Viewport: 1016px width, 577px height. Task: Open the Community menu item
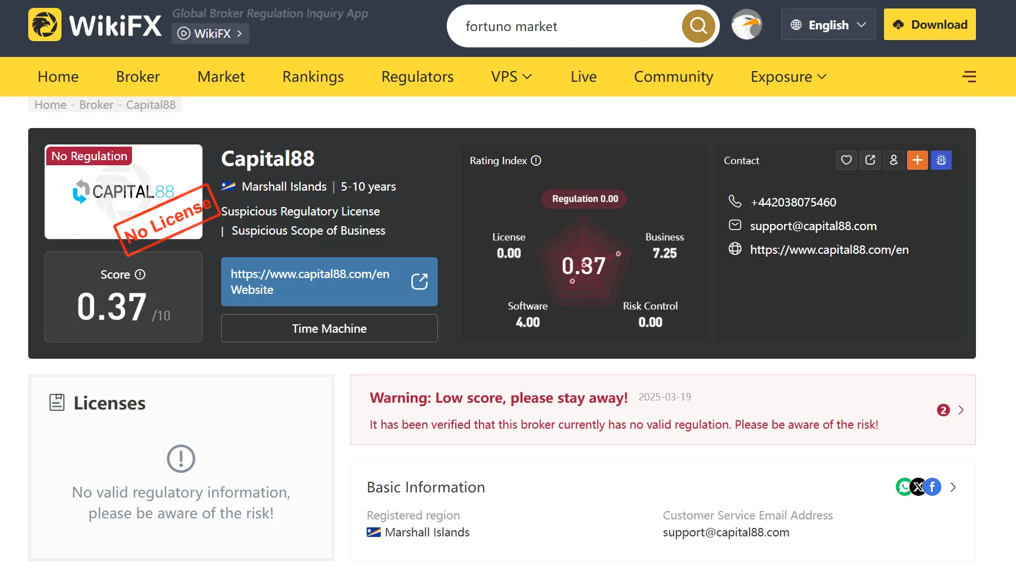tap(674, 77)
